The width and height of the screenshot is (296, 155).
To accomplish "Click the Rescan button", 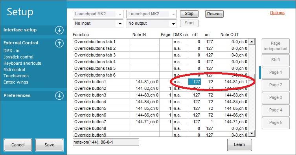I will (x=214, y=14).
